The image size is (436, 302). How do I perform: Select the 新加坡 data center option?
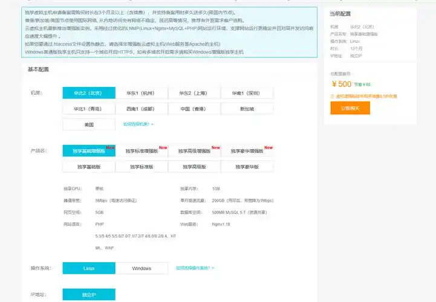247,109
